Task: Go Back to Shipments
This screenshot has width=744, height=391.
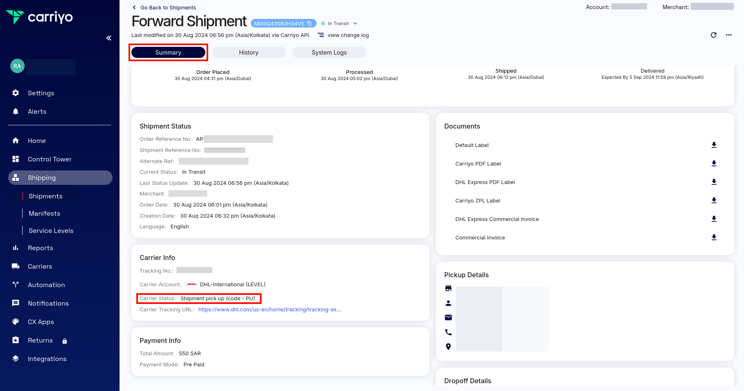Action: tap(163, 7)
